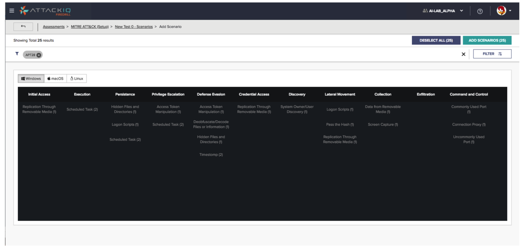522x249 pixels.
Task: Click the user avatar profile icon
Action: point(501,11)
